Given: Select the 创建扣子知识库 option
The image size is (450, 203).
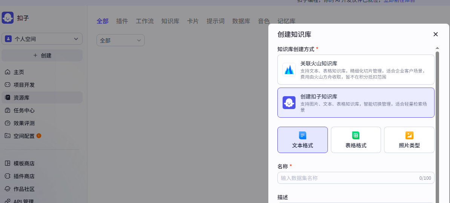Looking at the screenshot, I should coord(356,103).
